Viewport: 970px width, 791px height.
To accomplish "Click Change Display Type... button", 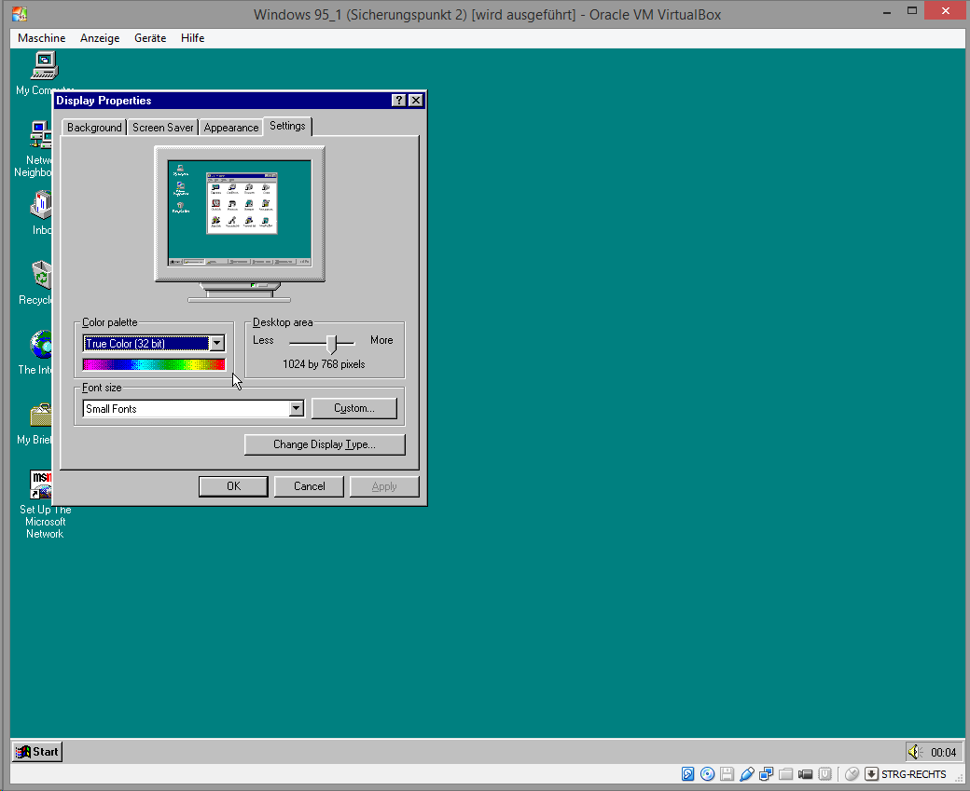I will pos(325,445).
